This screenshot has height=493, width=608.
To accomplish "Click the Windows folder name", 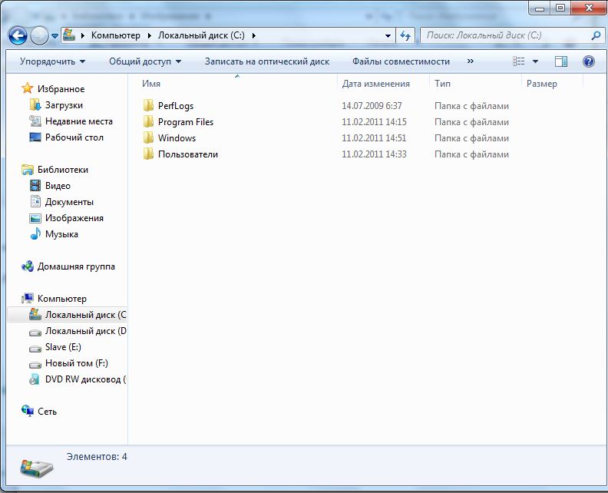I will (x=177, y=138).
